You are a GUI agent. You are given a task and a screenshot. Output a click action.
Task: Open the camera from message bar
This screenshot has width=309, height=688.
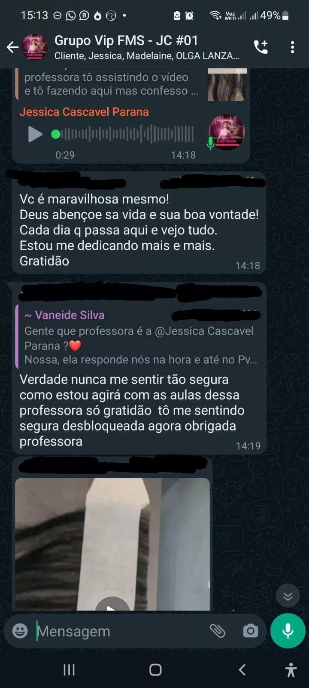point(251,631)
